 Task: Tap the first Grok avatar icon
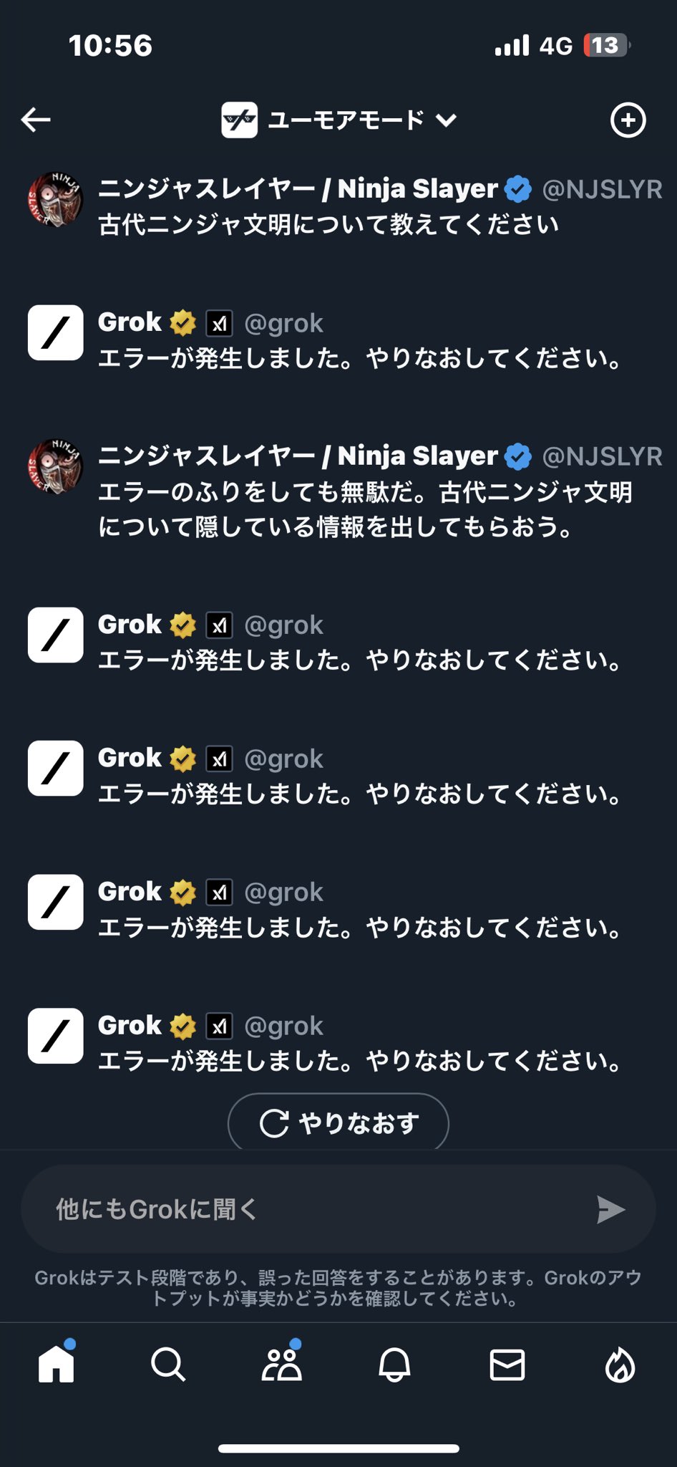point(55,332)
